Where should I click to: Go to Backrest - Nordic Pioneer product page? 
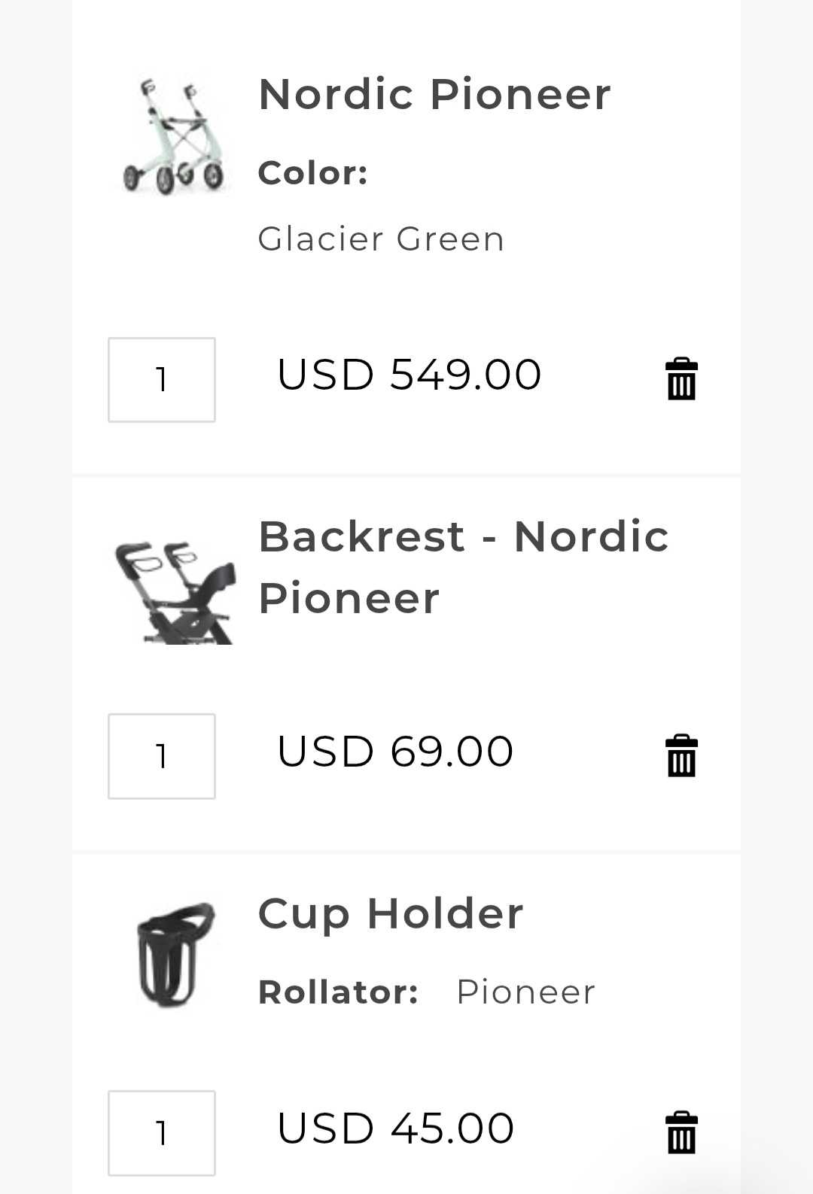463,567
